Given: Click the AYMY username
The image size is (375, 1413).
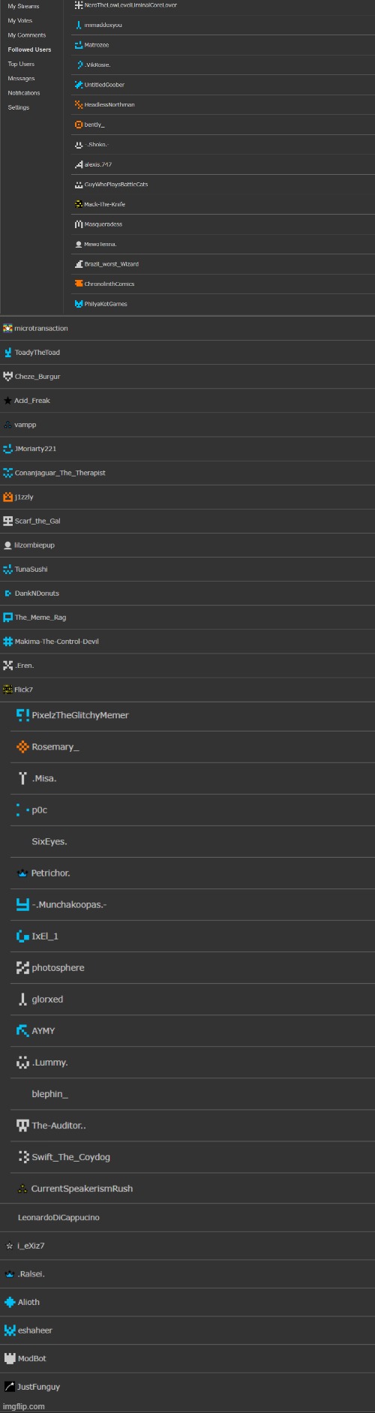Looking at the screenshot, I should point(43,1030).
